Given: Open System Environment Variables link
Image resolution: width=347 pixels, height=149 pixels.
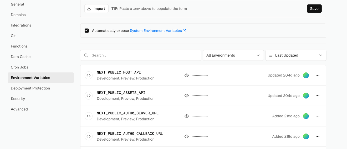Looking at the screenshot, I should [156, 31].
